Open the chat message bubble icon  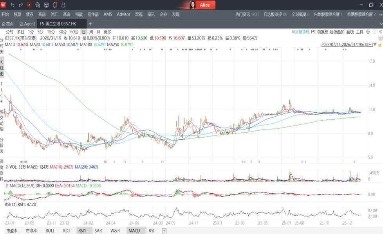coord(38,5)
